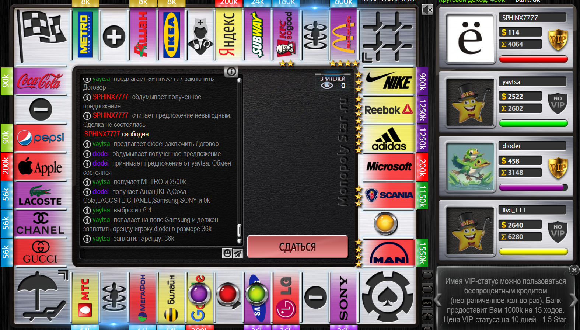Select the McDonald's board cell
The height and width of the screenshot is (330, 580).
click(344, 34)
